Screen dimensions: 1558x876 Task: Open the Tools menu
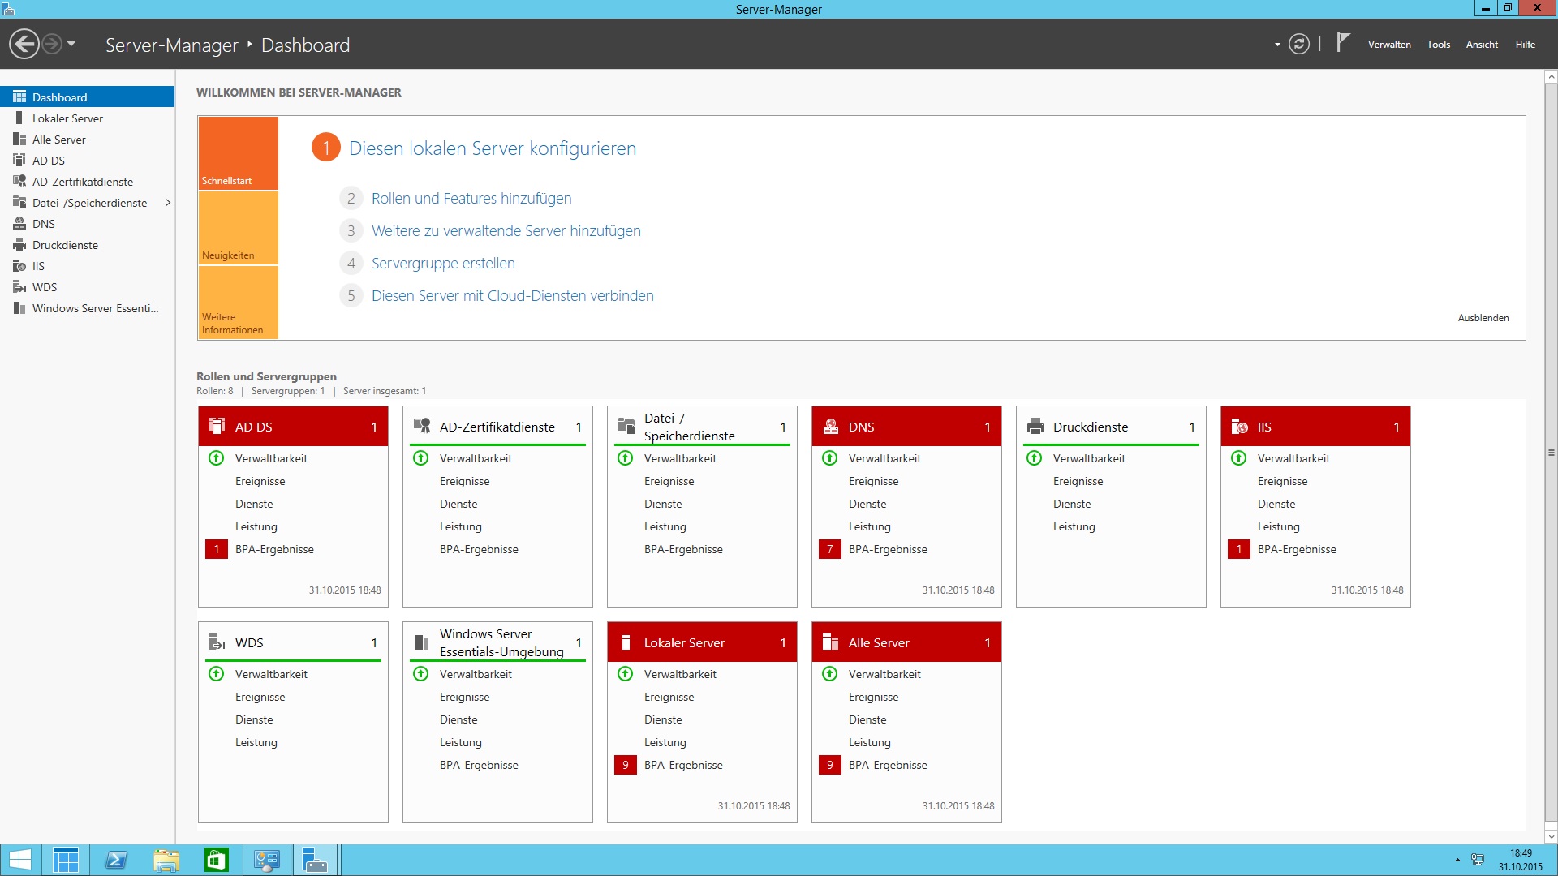[1439, 45]
